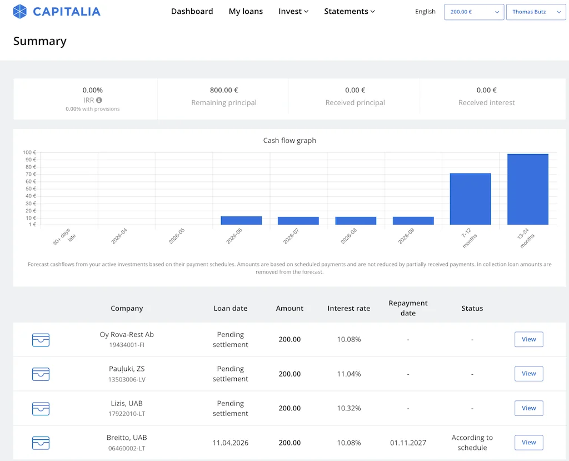Click the wallet icon for Lizis, UAB
This screenshot has width=569, height=461.
point(41,409)
